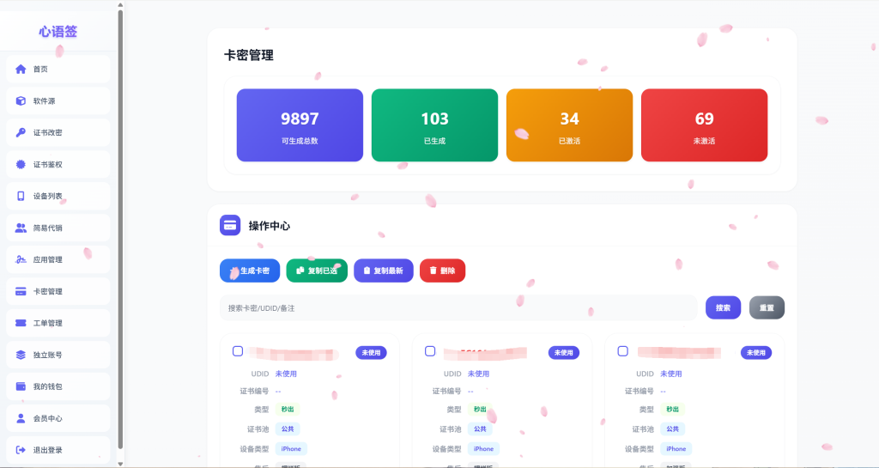Click the copy icon in 复制已选
879x468 pixels.
pyautogui.click(x=300, y=270)
